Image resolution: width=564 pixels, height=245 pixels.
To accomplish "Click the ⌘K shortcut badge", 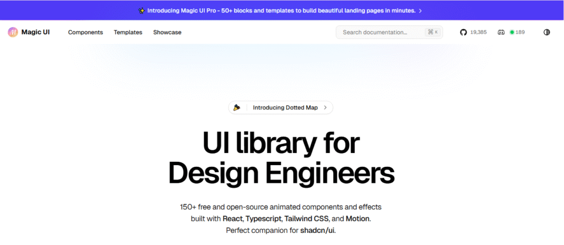I will click(433, 32).
